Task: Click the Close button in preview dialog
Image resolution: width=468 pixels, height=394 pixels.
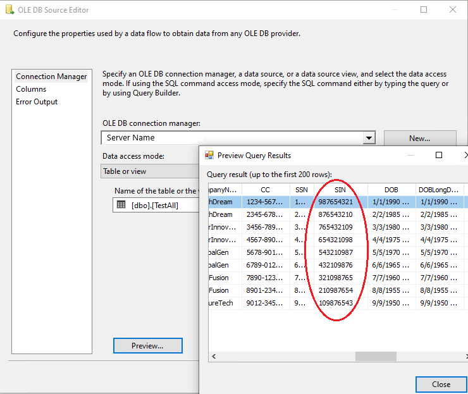Action: click(x=441, y=384)
